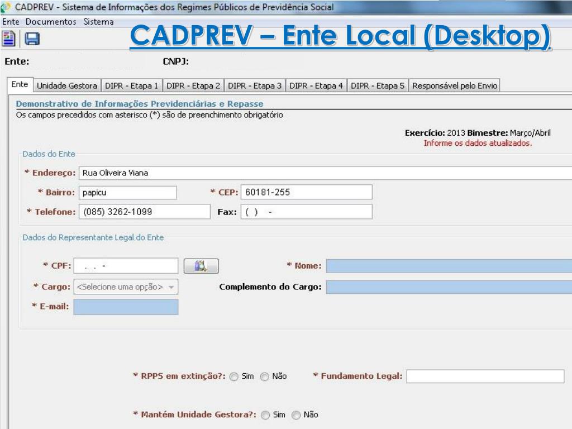Select Não for RPPS em extinção

pyautogui.click(x=264, y=376)
